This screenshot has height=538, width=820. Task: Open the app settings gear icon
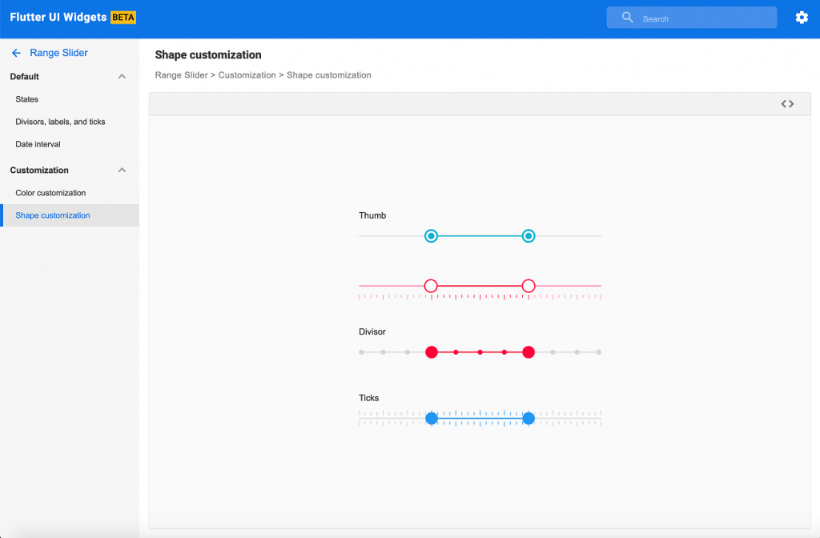(x=802, y=17)
